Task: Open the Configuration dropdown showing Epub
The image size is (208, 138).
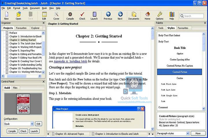Action: (19, 124)
